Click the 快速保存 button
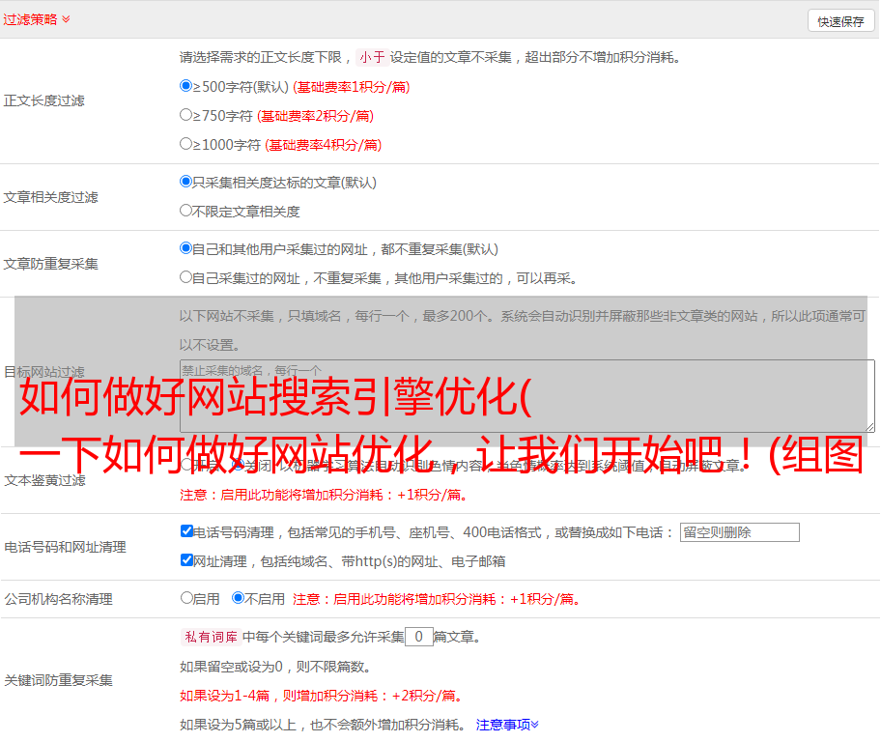This screenshot has height=742, width=881. [x=840, y=21]
